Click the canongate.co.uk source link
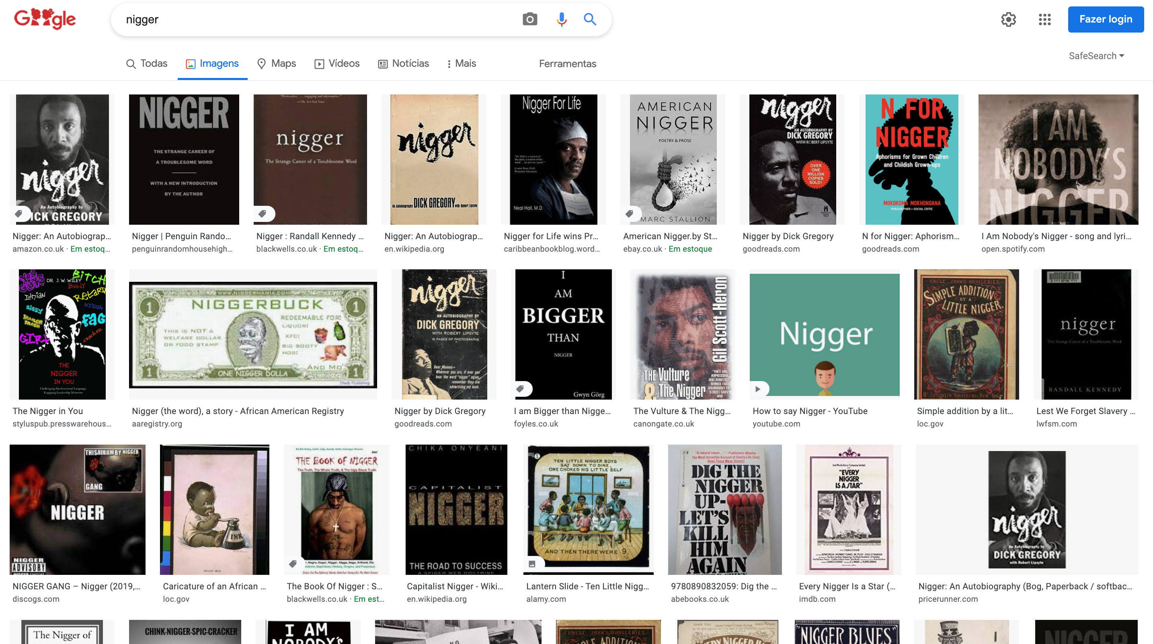 coord(663,424)
